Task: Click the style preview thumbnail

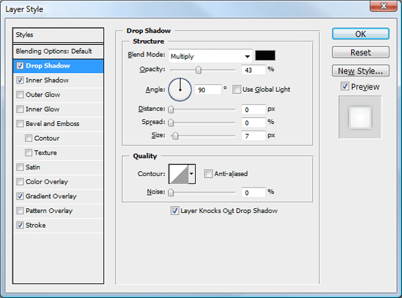Action: [360, 117]
